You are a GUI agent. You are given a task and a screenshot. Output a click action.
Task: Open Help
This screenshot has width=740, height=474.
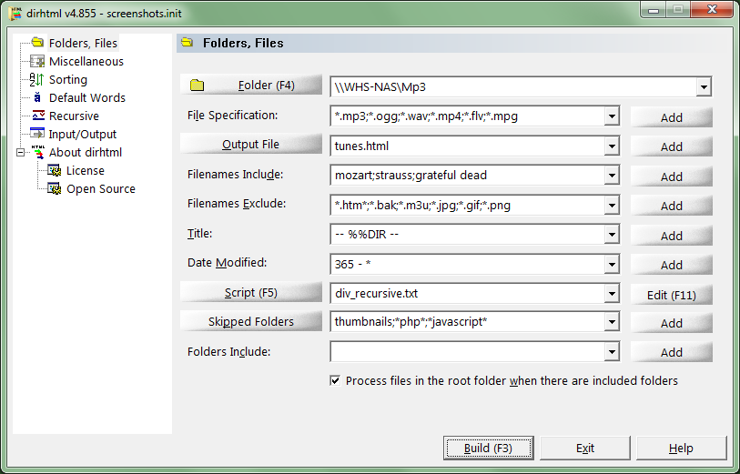pos(681,448)
